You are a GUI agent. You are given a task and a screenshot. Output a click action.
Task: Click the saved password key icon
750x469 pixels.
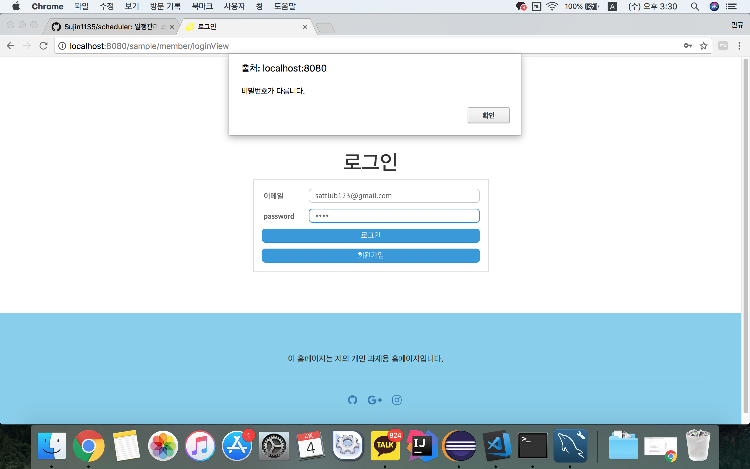coord(687,46)
